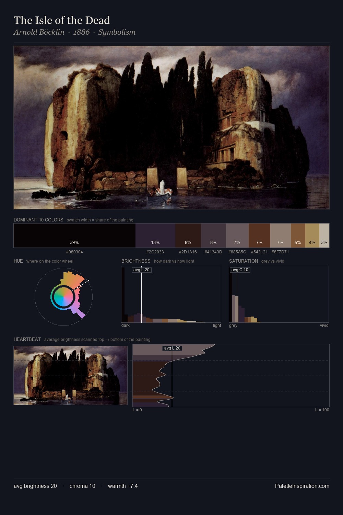The height and width of the screenshot is (515, 343).
Task: Click the main Isle of the Dead painting
Action: click(x=171, y=127)
